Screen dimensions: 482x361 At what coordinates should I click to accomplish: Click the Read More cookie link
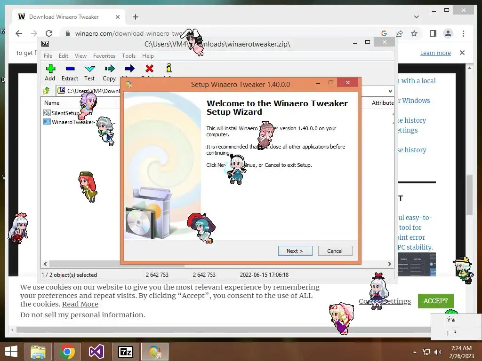pyautogui.click(x=80, y=304)
